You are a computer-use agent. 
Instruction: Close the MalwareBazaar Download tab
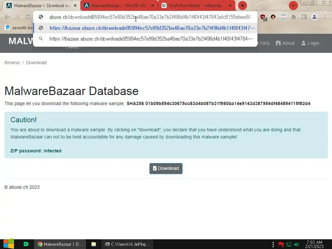coord(75,6)
